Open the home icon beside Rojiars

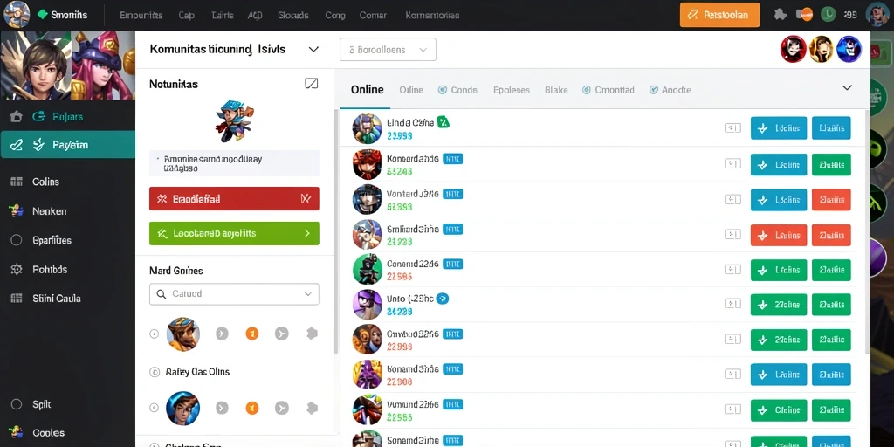(x=17, y=117)
